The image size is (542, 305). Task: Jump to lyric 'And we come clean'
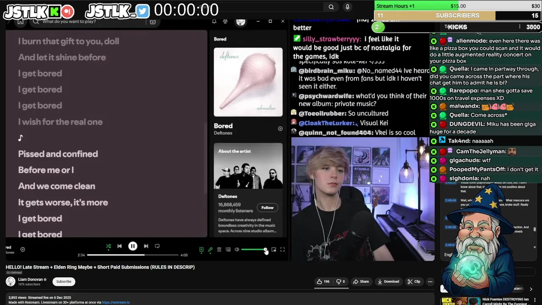(x=57, y=186)
